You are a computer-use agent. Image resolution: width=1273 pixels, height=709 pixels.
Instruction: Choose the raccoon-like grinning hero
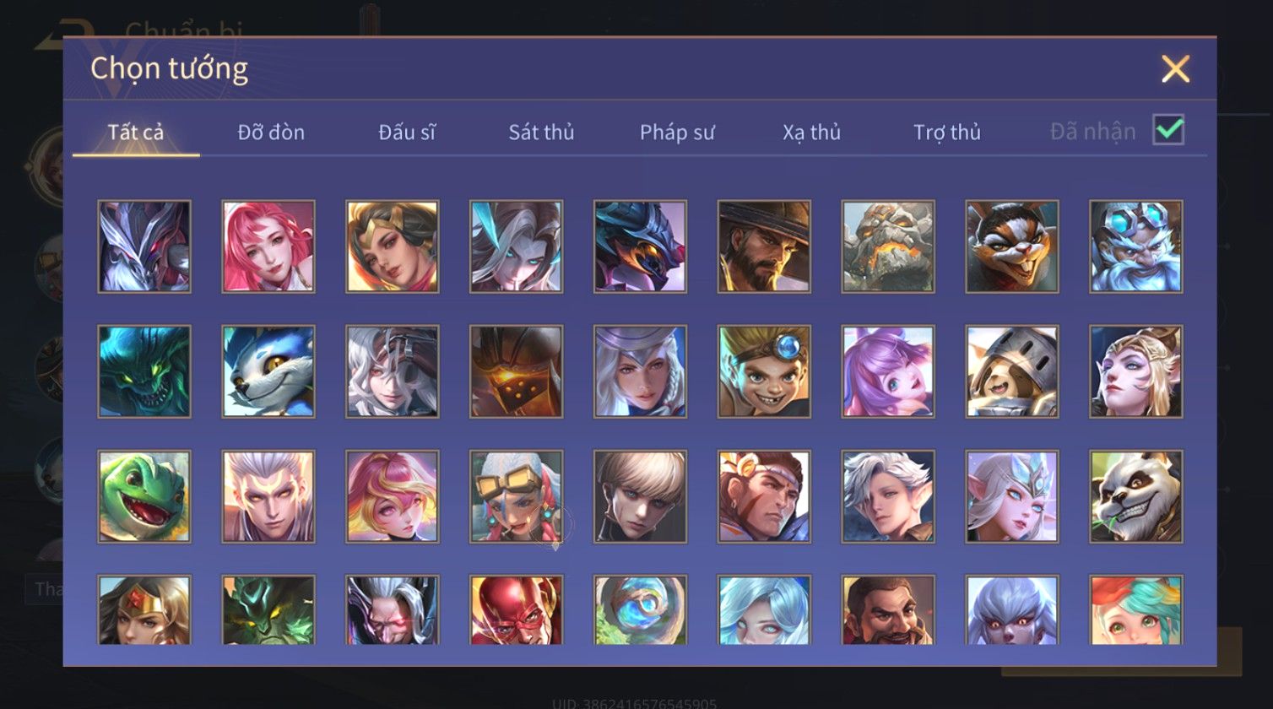(1012, 246)
